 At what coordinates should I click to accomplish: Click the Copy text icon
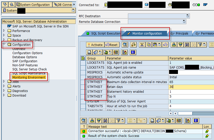point(149,45)
